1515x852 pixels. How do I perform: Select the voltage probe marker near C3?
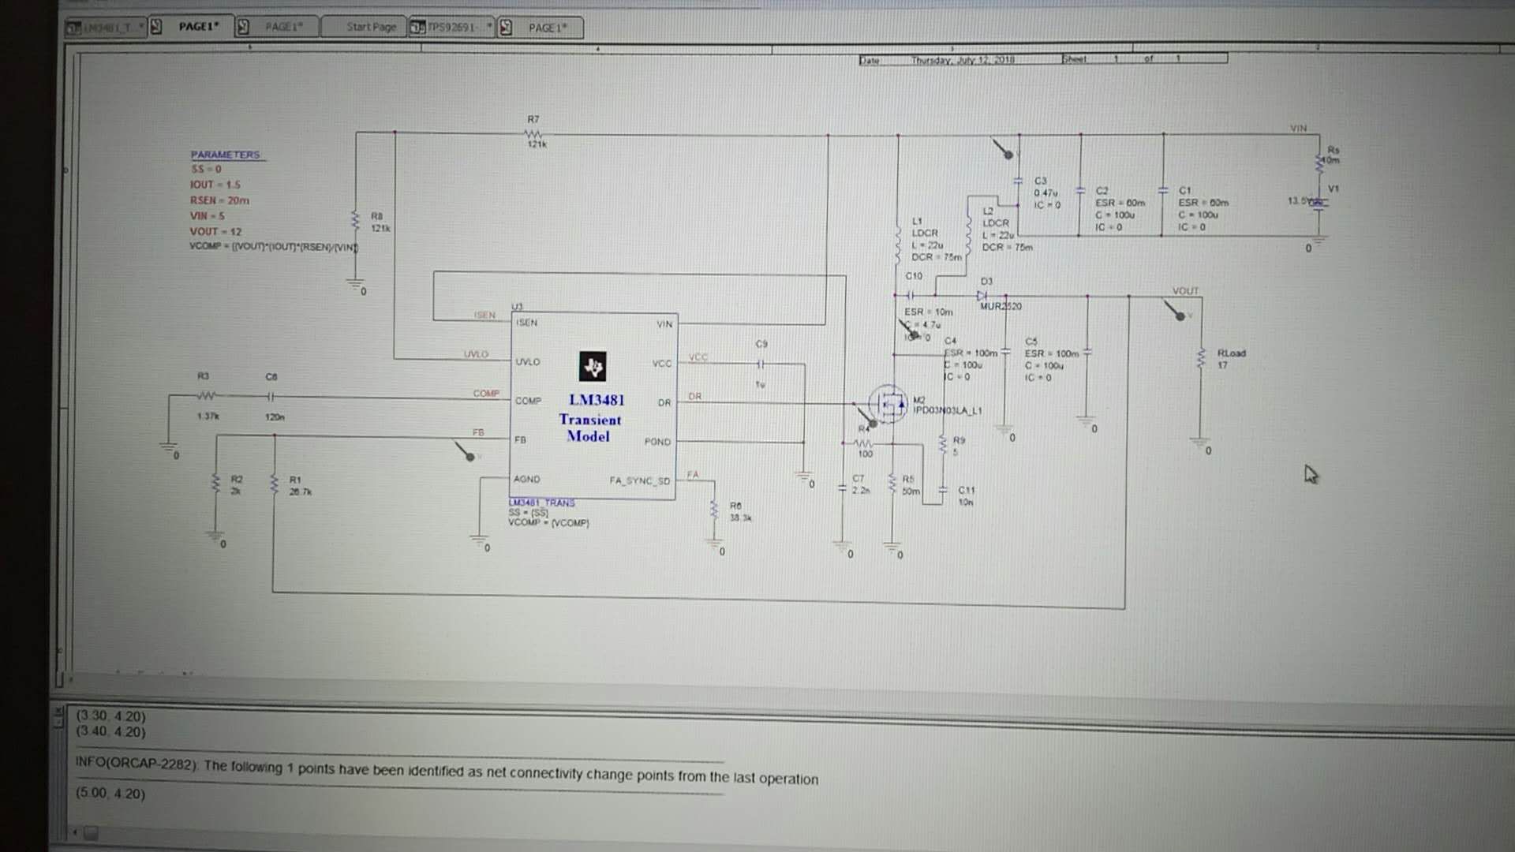point(1002,149)
